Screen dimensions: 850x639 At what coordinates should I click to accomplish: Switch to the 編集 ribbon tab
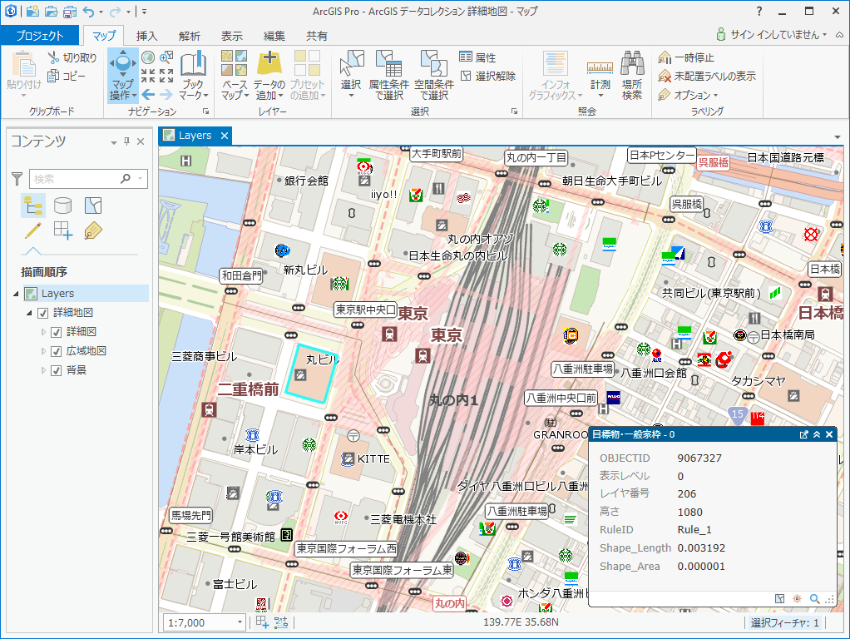[x=274, y=36]
